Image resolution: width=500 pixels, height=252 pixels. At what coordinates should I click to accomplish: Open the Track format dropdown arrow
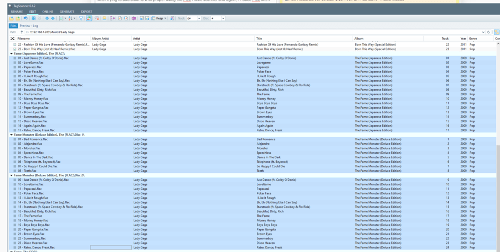(199, 19)
